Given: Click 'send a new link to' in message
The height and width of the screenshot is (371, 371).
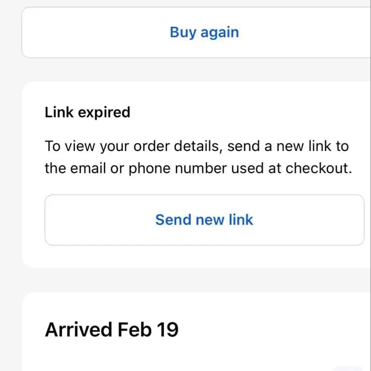Looking at the screenshot, I should coord(288,146).
